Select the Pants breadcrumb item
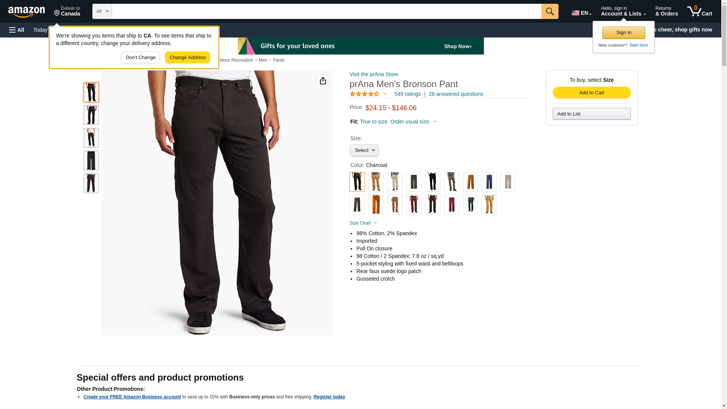This screenshot has width=727, height=409. [x=279, y=60]
